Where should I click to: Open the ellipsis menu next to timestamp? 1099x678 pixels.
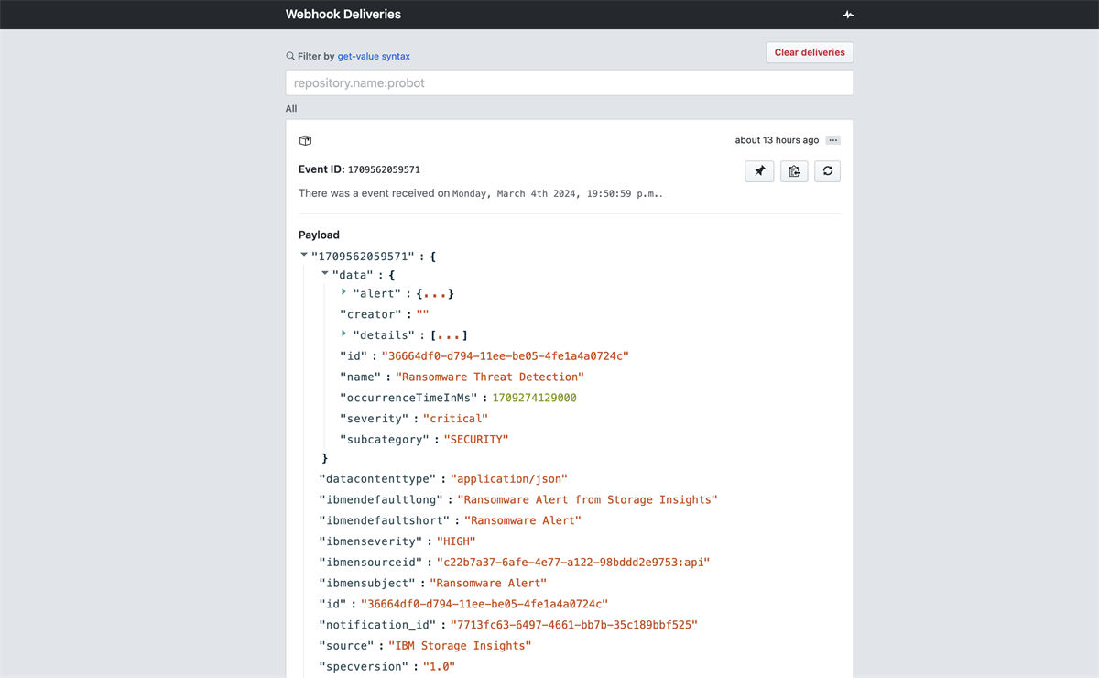(832, 140)
